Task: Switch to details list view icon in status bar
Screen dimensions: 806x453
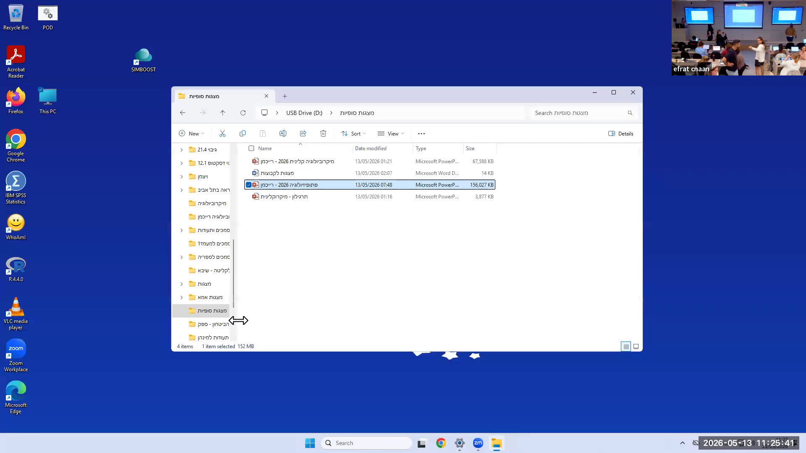Action: (x=626, y=346)
